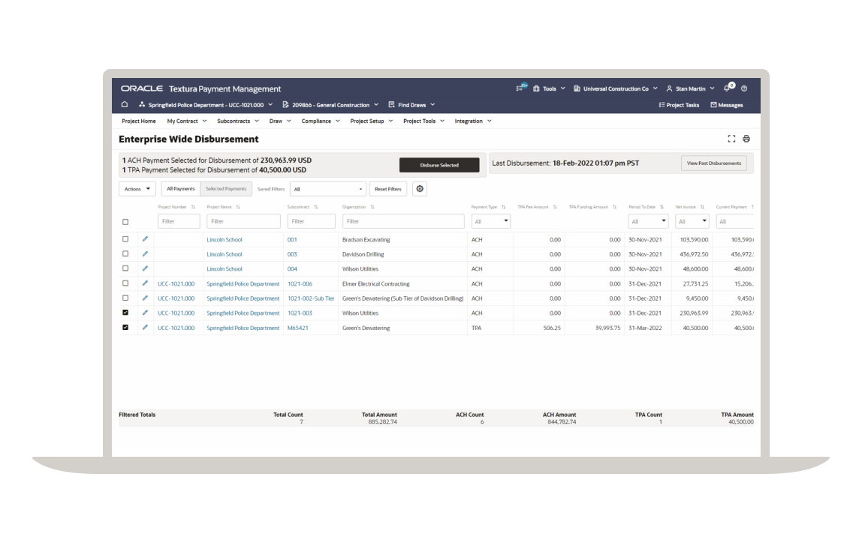Switch to Selected Payments view
Viewport: 862px width, 543px height.
[x=226, y=189]
